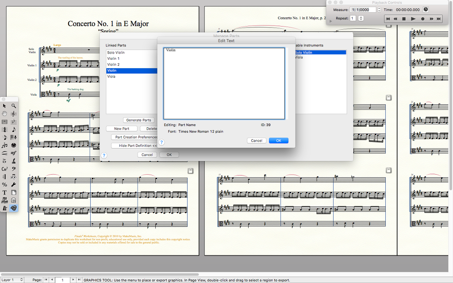Click the Repeat count stepper
This screenshot has height=283, width=453.
[x=361, y=19]
